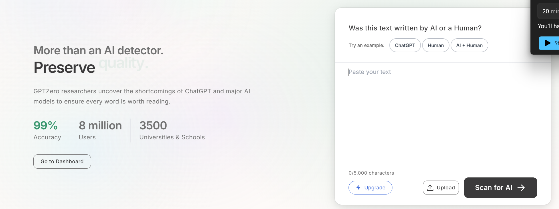
Task: Click the GPTZero researchers description paragraph
Action: click(x=142, y=96)
